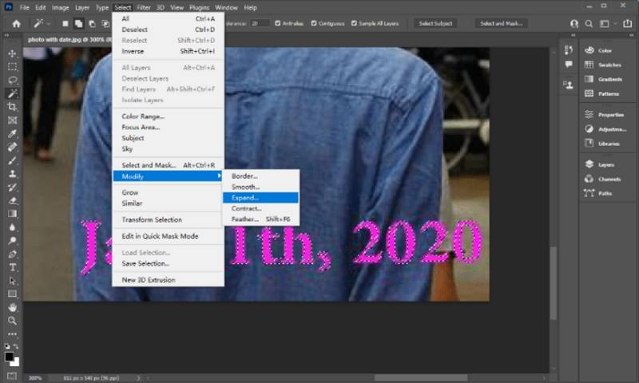
Task: Swap foreground and background colors arrow
Action: coord(16,346)
